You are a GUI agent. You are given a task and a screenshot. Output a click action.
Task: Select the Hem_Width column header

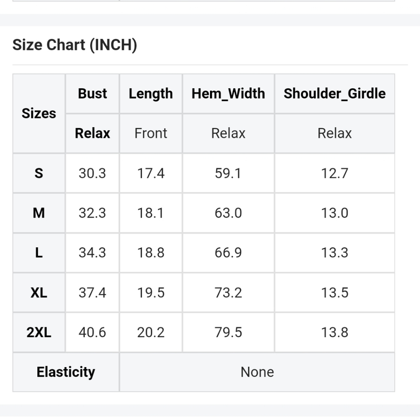(x=228, y=94)
